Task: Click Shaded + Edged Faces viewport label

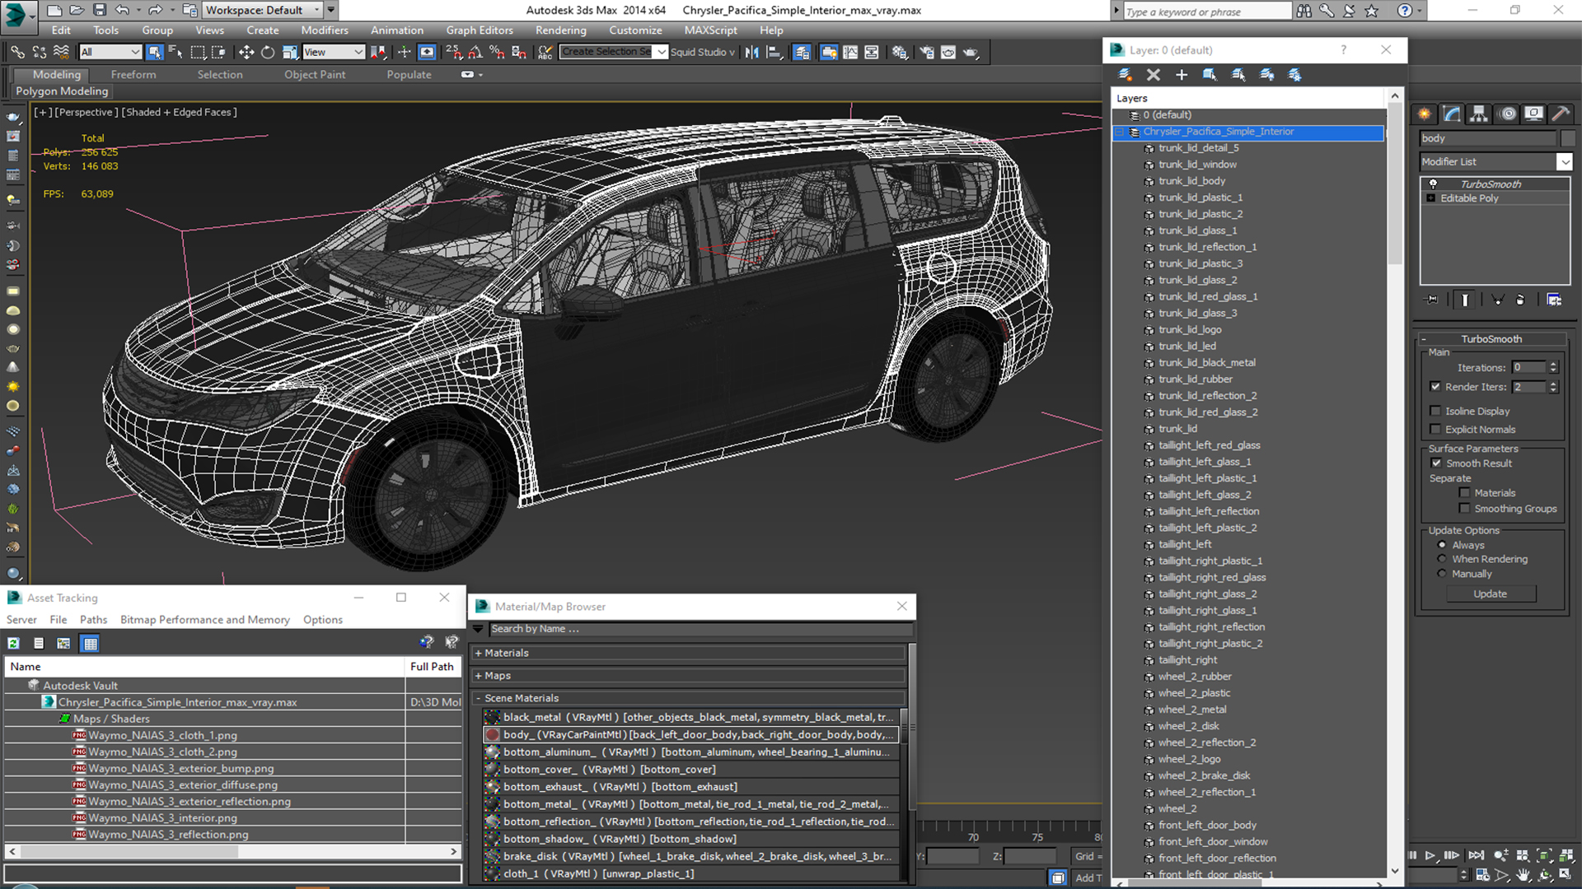Action: click(x=179, y=112)
